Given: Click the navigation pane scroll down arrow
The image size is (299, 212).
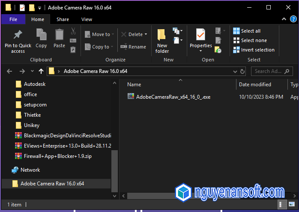Looking at the screenshot, I should [x=114, y=196].
